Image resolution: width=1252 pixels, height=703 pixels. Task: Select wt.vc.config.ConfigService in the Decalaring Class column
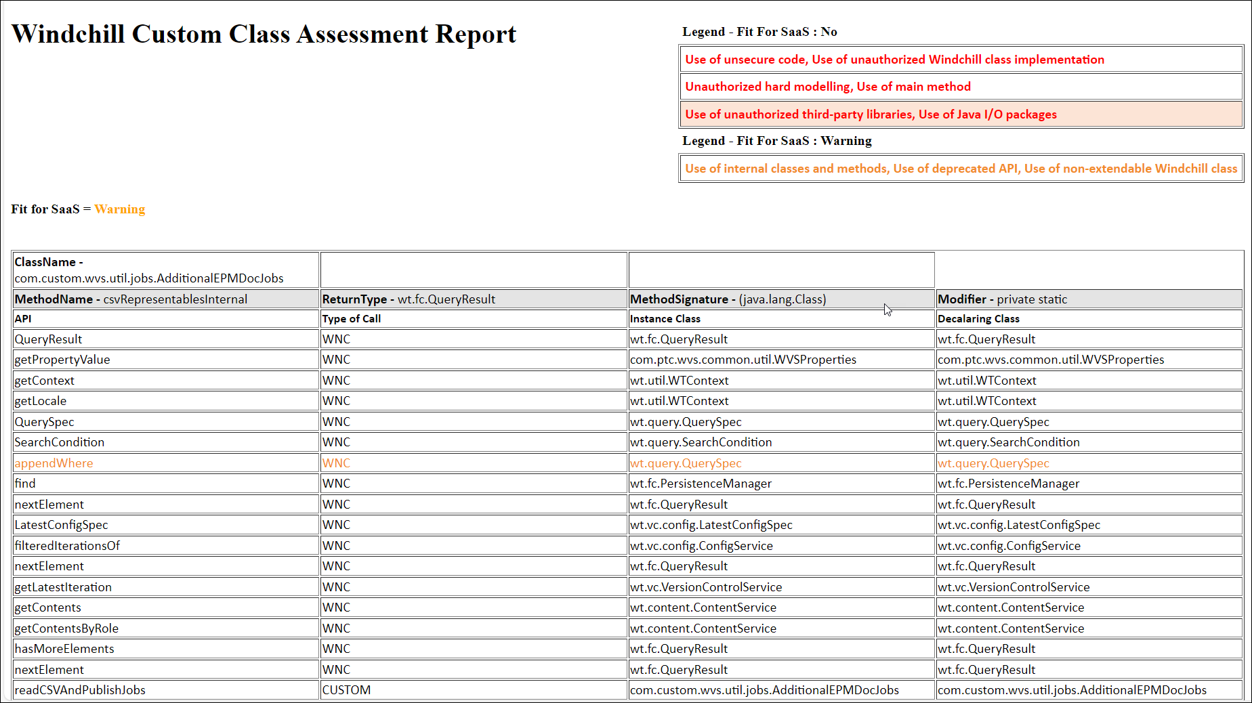[x=1089, y=546]
